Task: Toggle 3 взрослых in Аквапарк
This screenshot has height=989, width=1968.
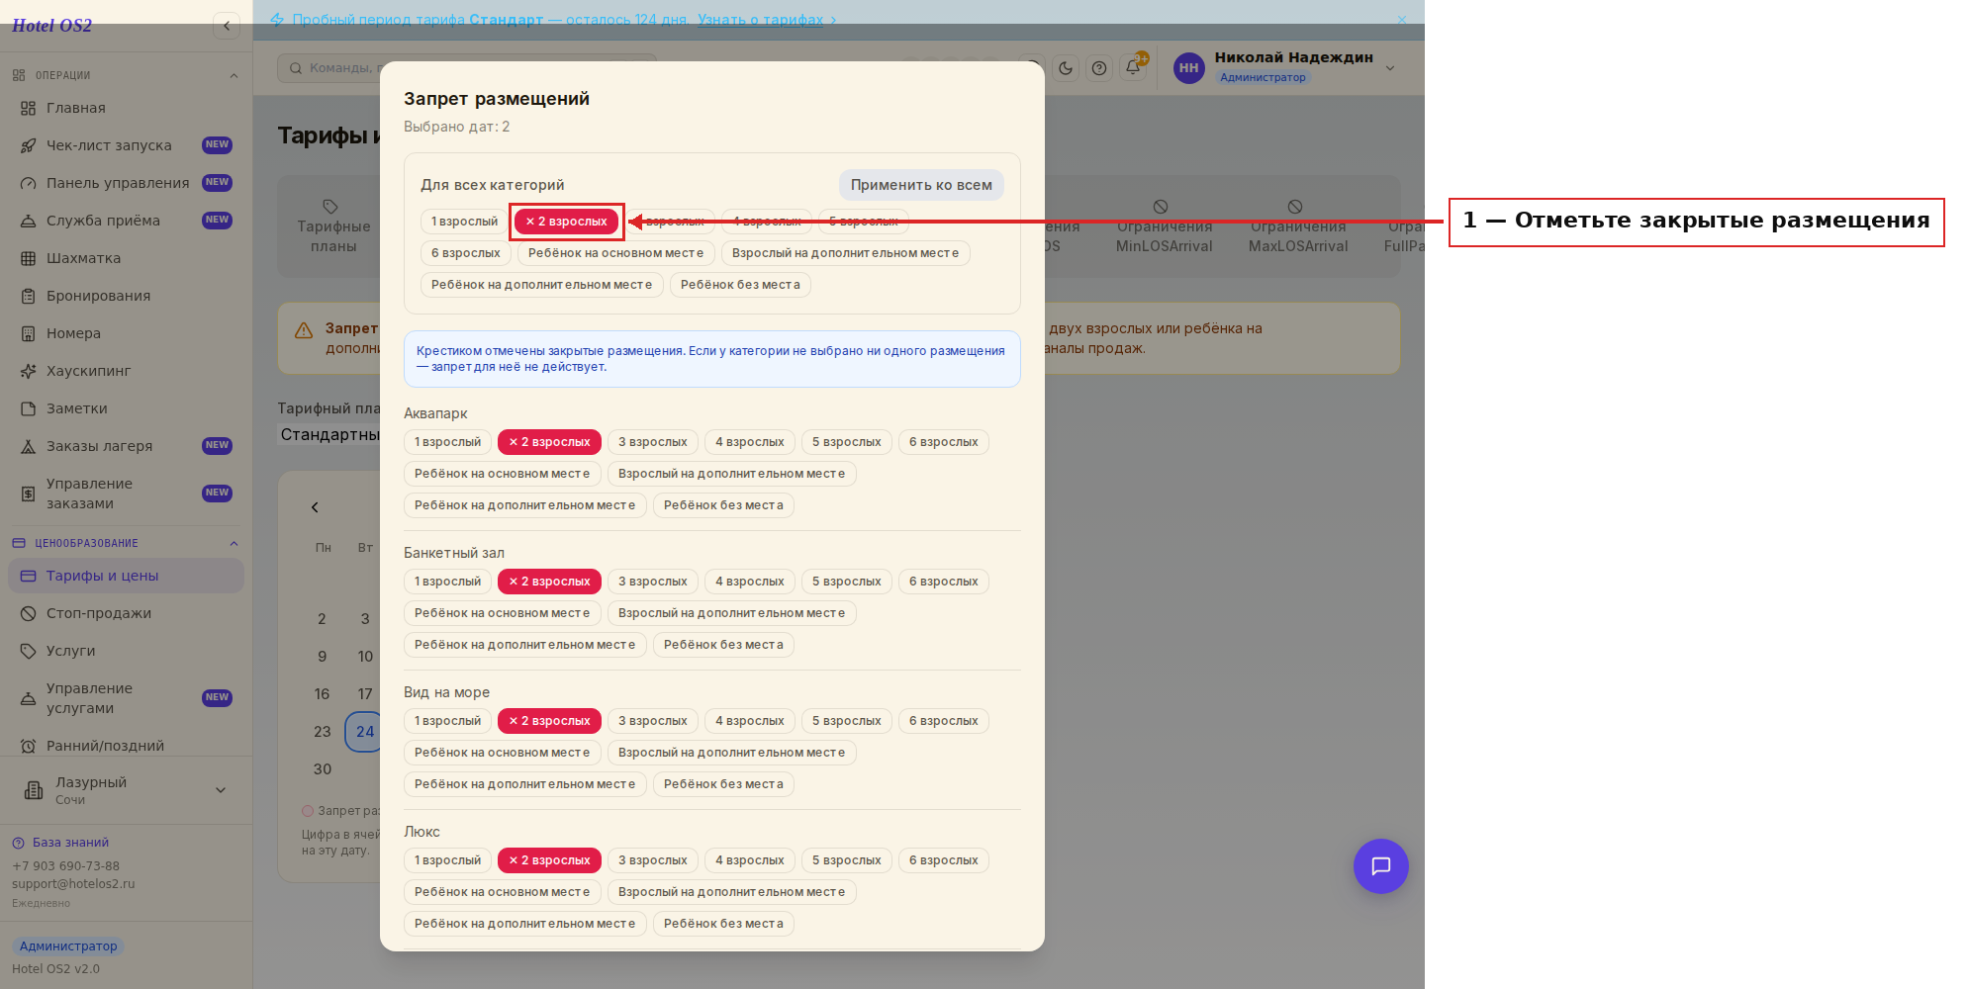Action: 652,442
